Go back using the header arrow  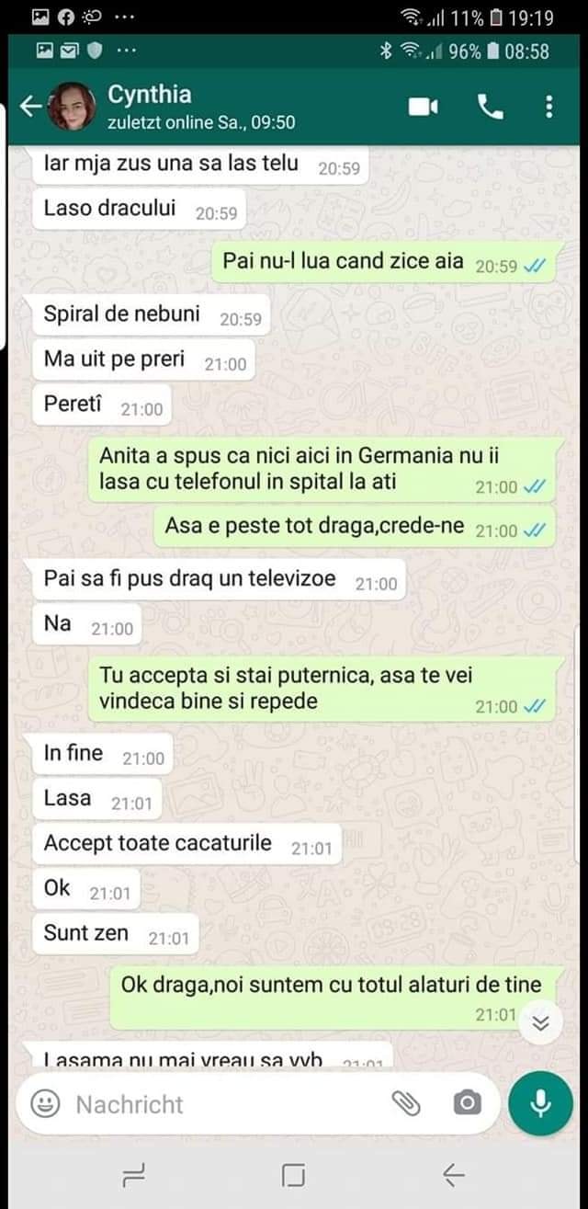point(30,107)
